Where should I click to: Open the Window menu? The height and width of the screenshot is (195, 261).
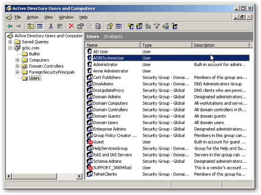pos(66,17)
